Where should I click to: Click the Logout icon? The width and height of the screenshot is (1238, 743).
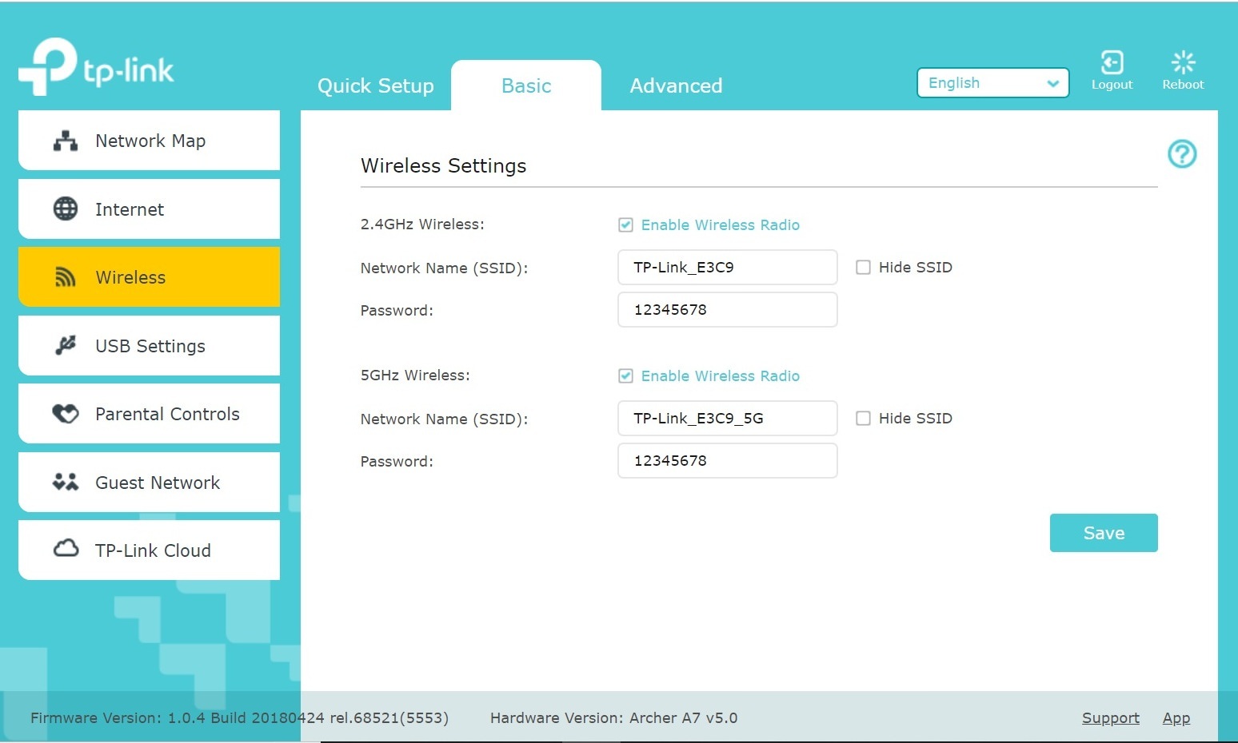(x=1112, y=62)
